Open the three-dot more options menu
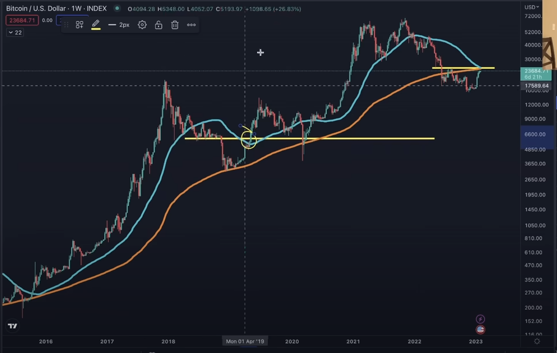This screenshot has height=353, width=557. point(191,25)
